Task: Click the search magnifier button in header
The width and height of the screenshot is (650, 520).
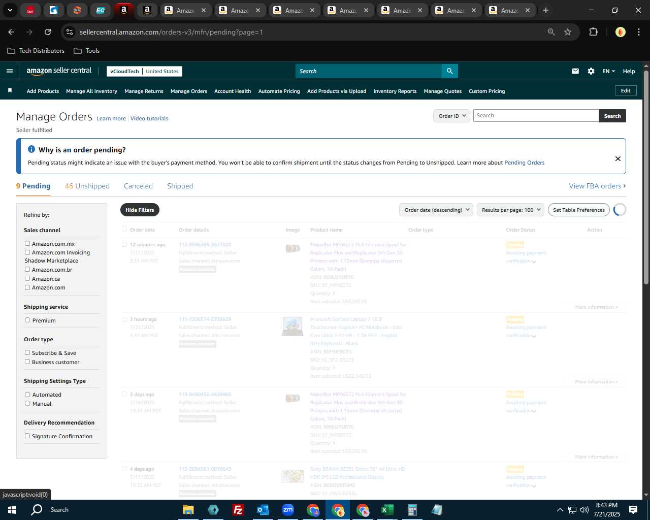Action: pos(449,71)
